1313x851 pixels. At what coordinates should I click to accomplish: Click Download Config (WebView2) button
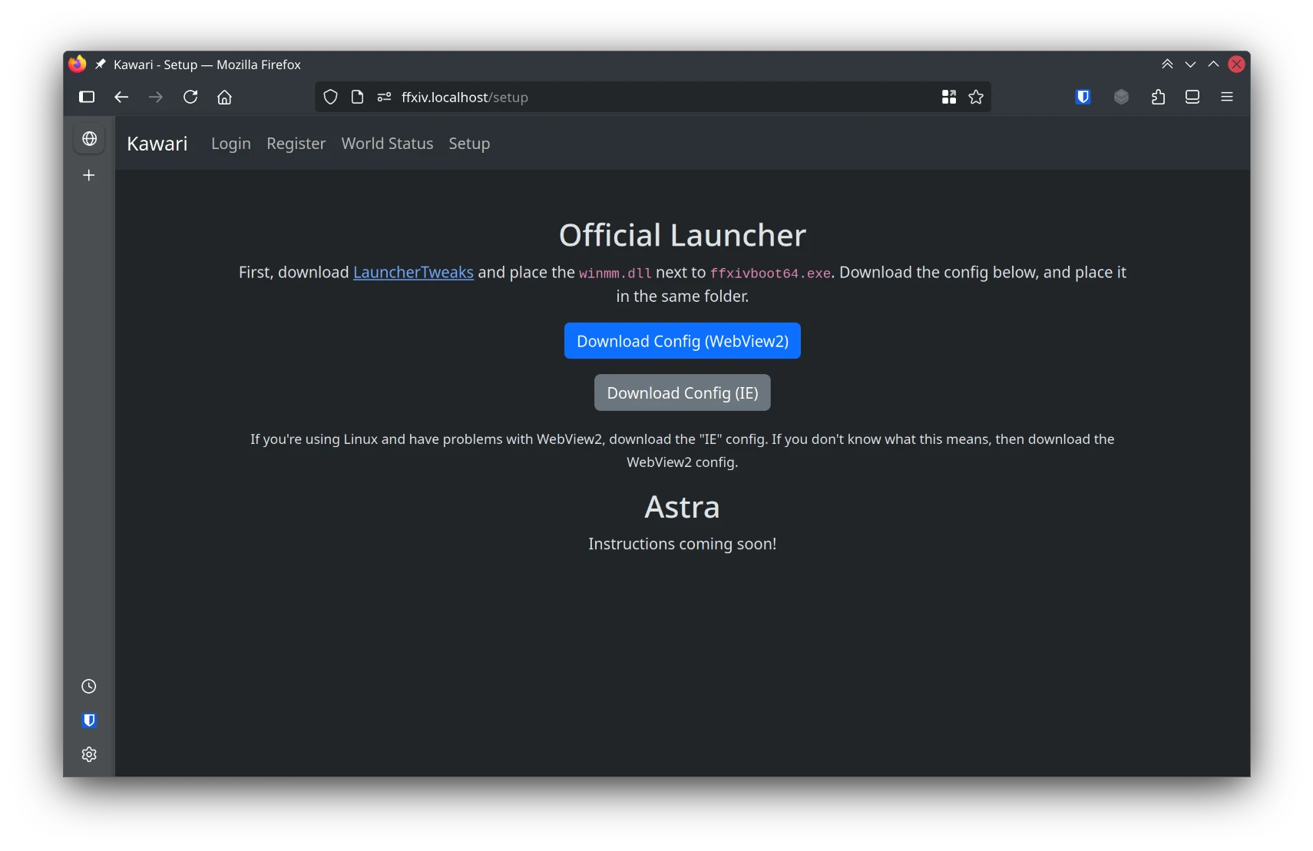[683, 341]
